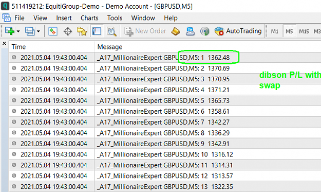The image size is (321, 192).
Task: Select log row with value 1342.27
Action: tap(165, 123)
